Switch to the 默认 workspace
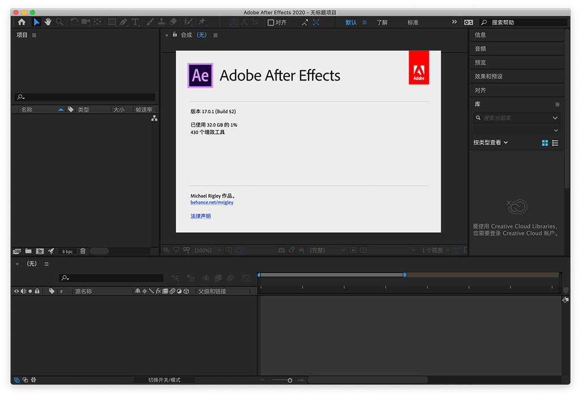Viewport: 581px width, 397px height. pyautogui.click(x=351, y=23)
